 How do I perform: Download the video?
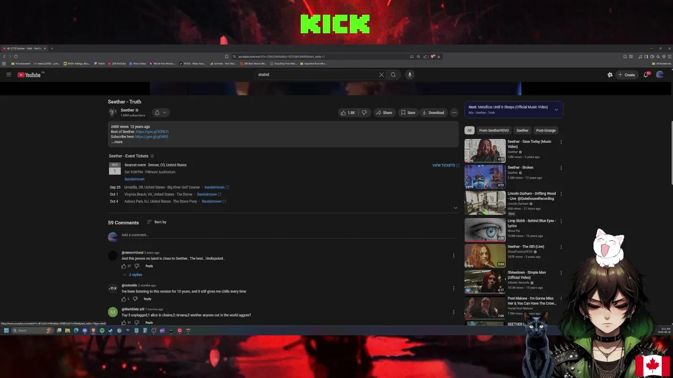coord(433,112)
